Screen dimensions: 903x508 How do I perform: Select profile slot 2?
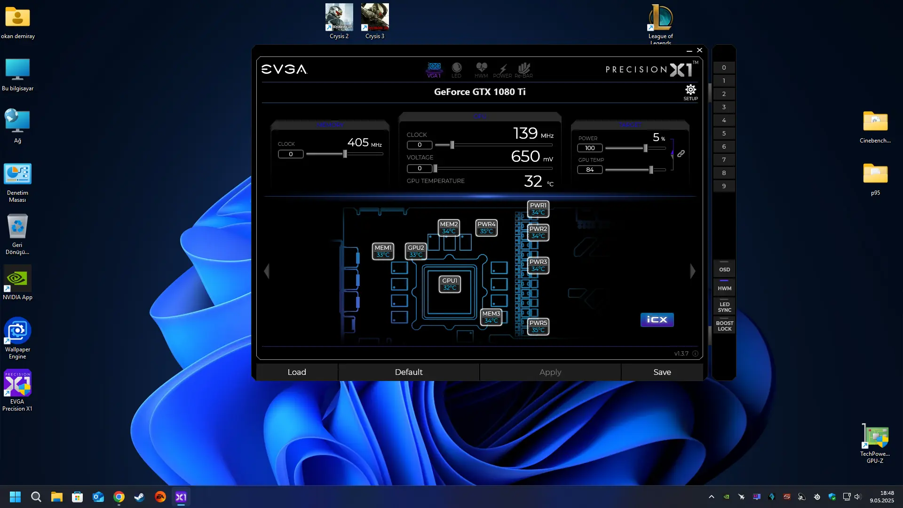coord(724,94)
